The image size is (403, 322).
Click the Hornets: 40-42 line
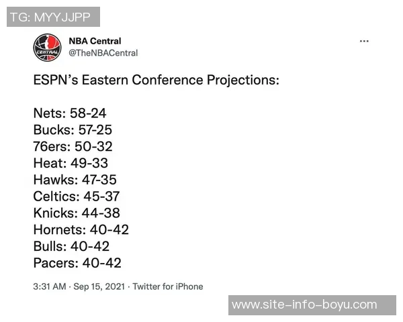click(x=81, y=230)
